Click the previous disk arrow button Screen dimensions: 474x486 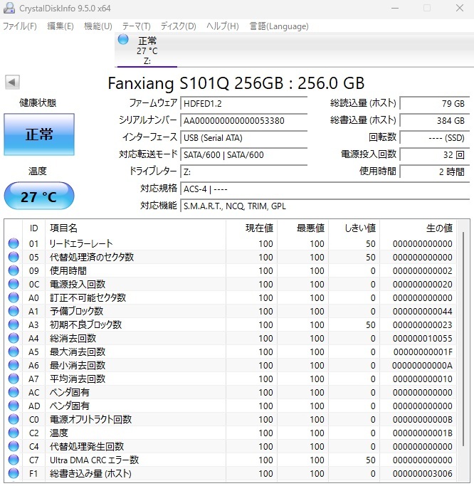[12, 83]
